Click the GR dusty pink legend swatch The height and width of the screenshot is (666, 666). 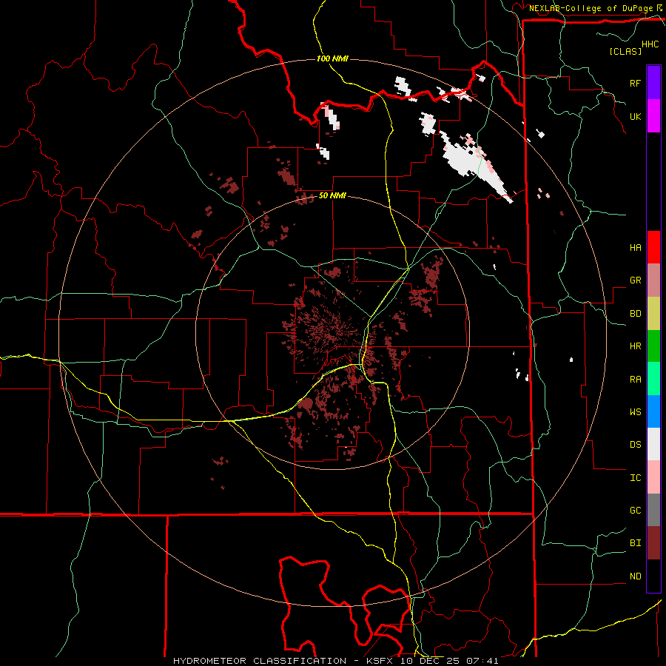[653, 280]
